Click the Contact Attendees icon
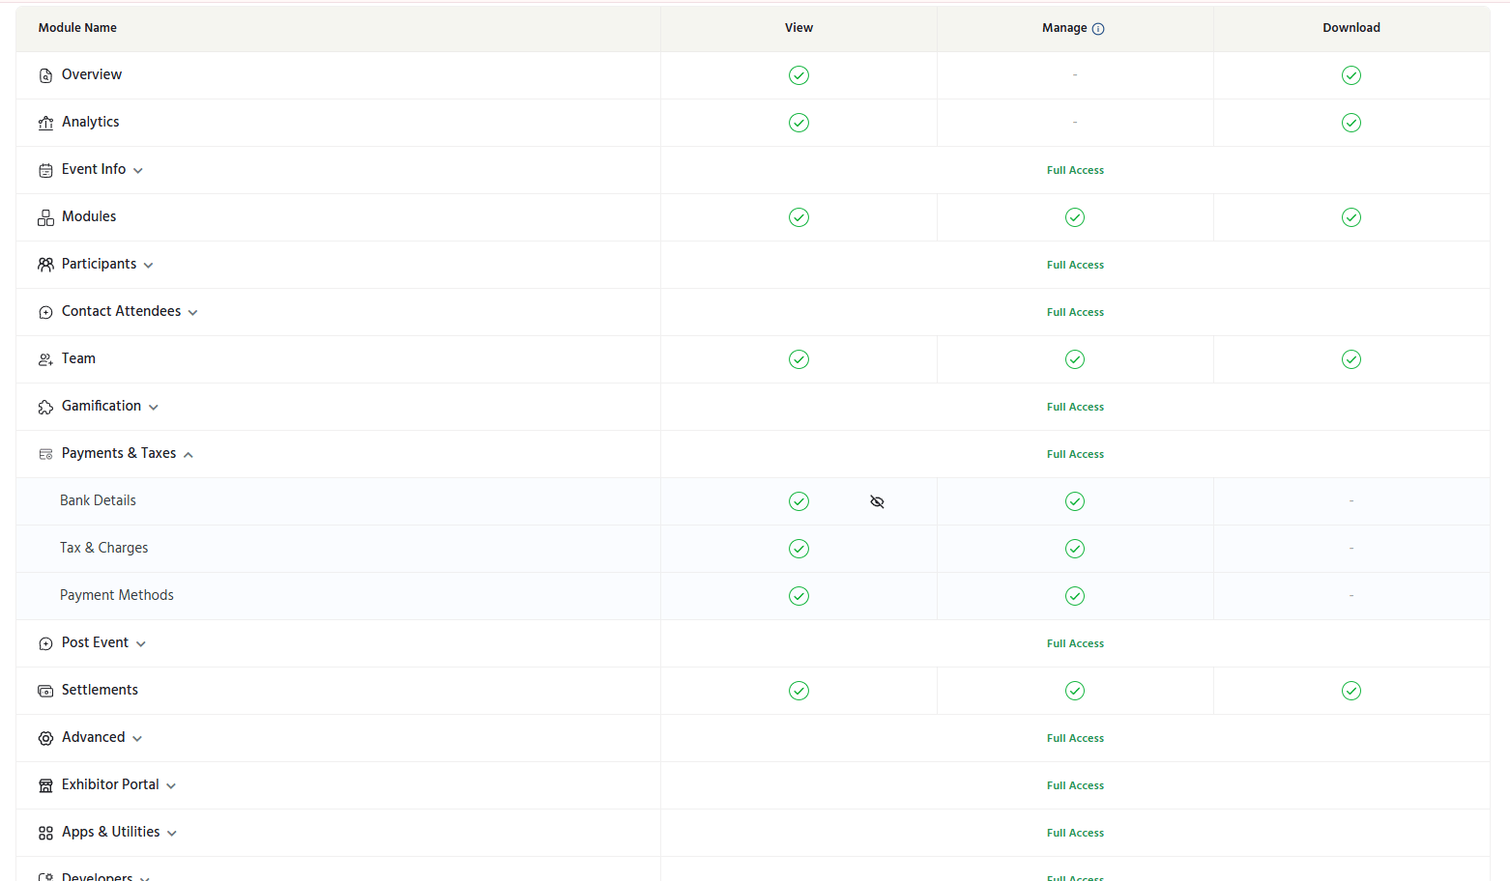Image resolution: width=1510 pixels, height=881 pixels. click(45, 312)
